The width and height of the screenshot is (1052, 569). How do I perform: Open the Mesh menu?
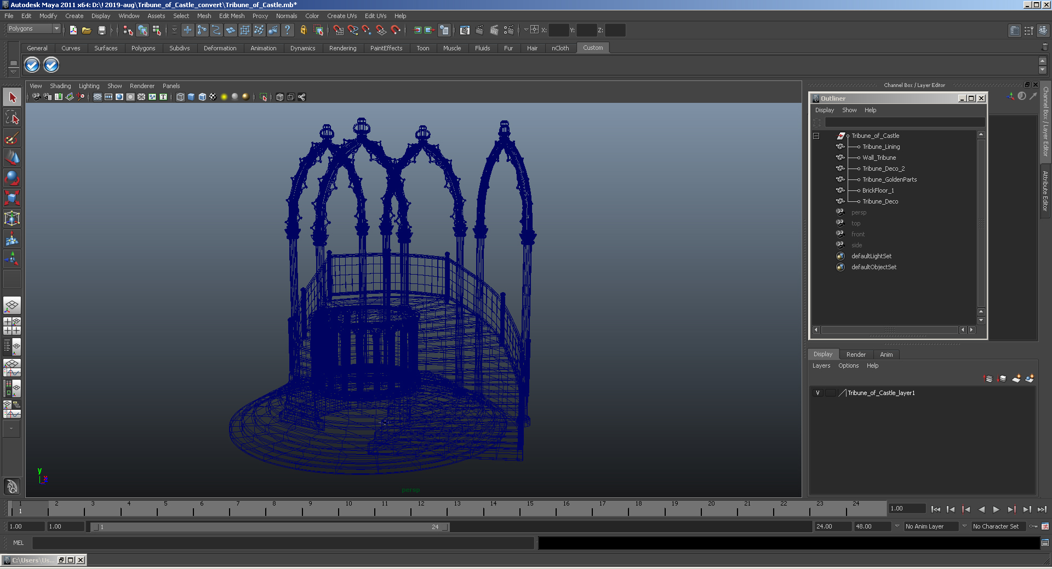point(204,16)
